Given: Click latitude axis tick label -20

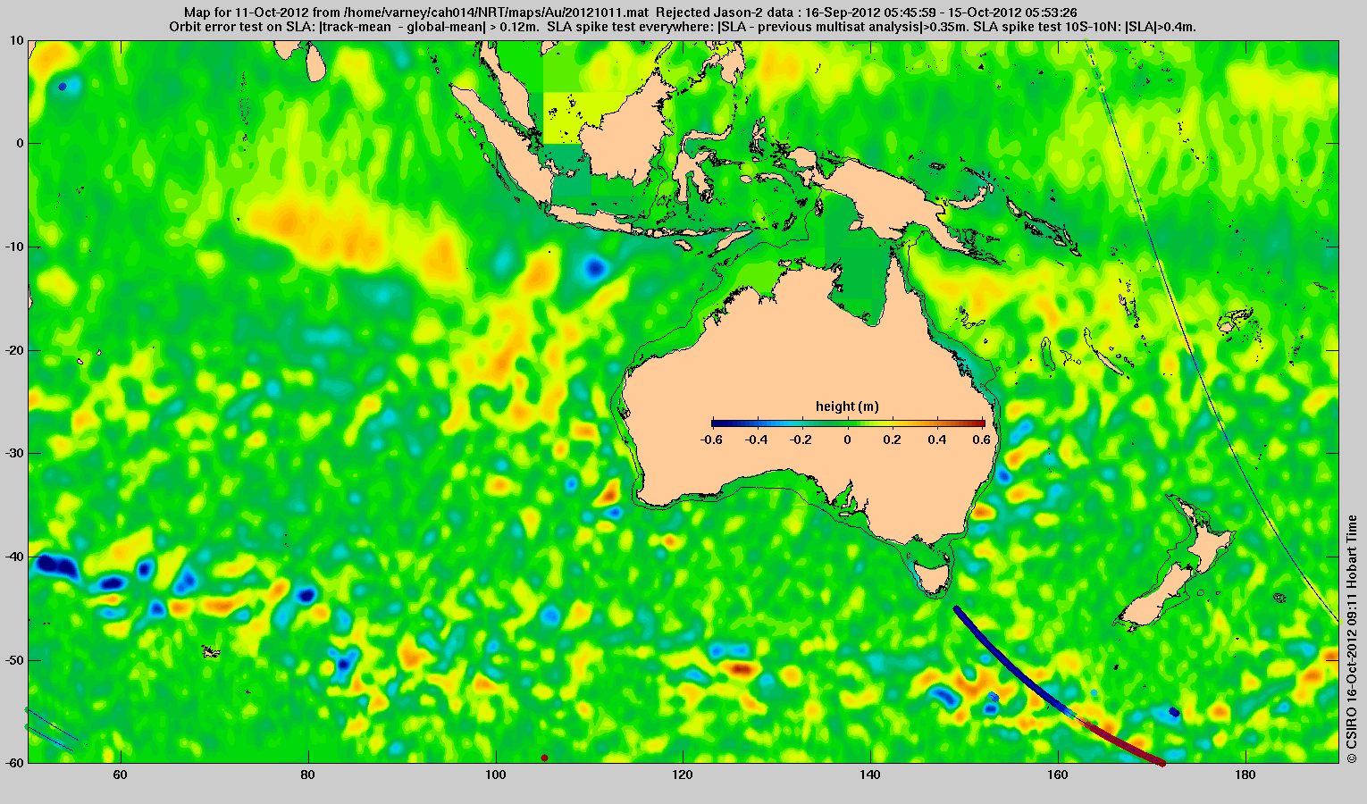Looking at the screenshot, I should (13, 350).
